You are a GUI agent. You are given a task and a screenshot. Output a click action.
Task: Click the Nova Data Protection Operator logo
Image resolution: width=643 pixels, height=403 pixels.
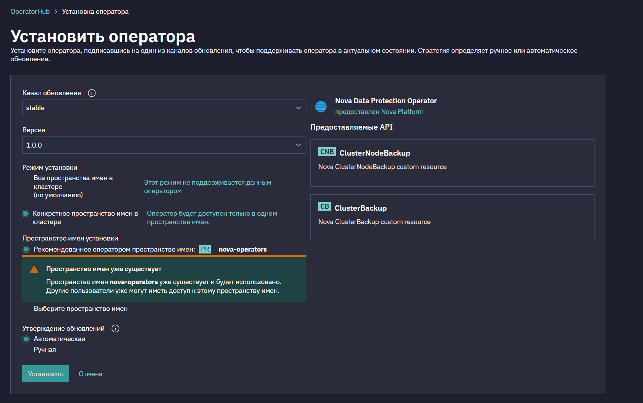(321, 106)
